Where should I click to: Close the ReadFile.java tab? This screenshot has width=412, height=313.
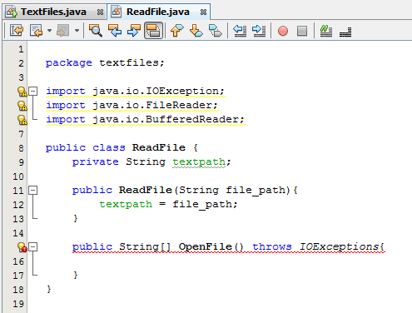[x=203, y=12]
